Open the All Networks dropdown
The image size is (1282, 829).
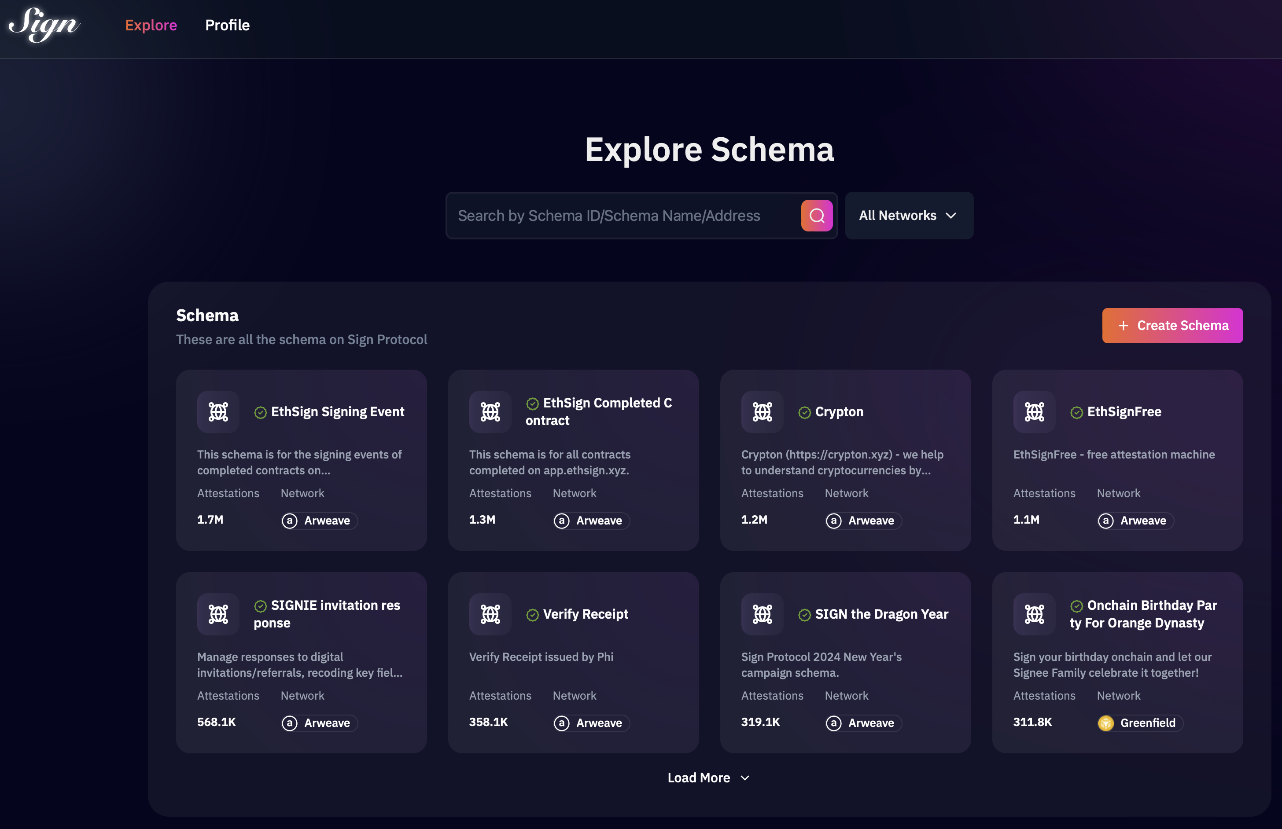pos(909,215)
